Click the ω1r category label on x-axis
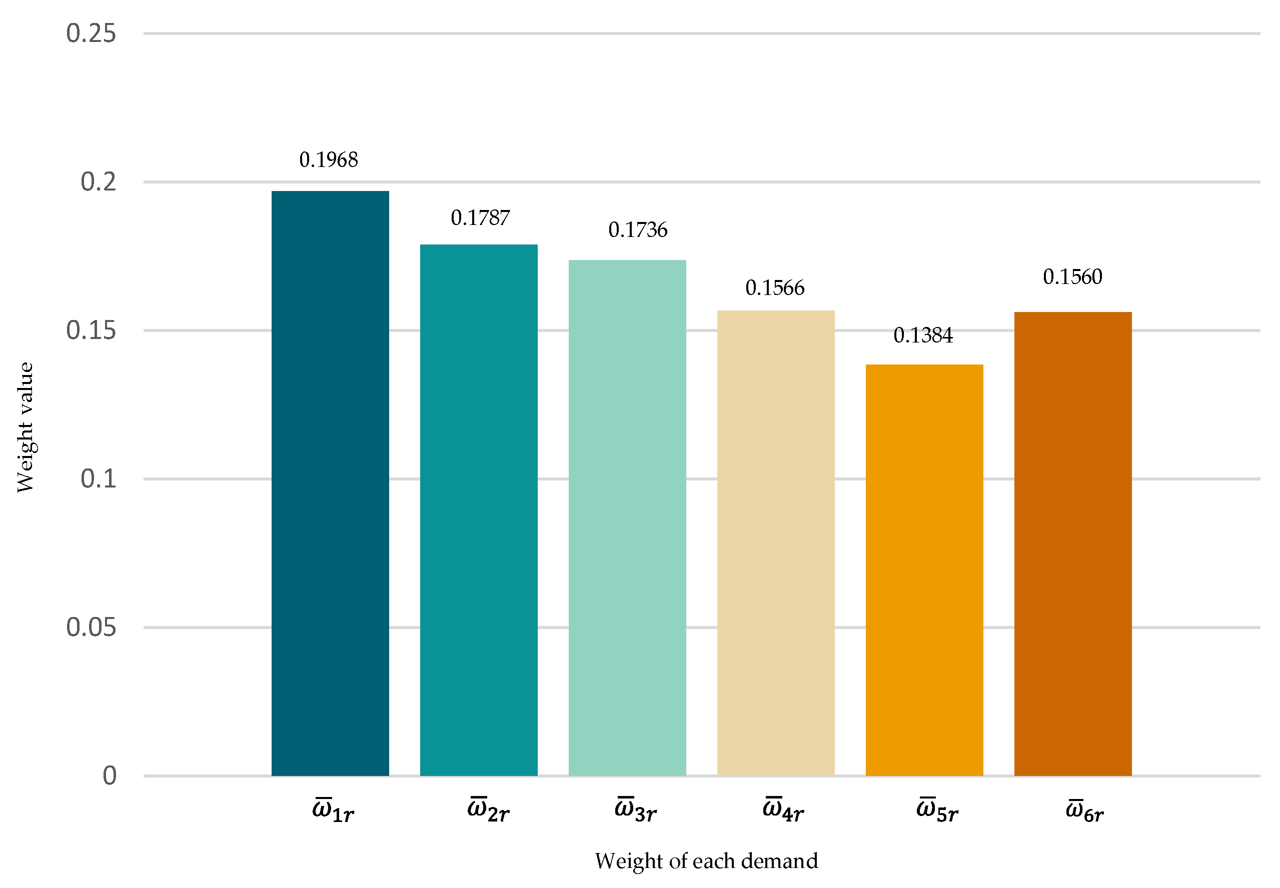 (x=333, y=810)
